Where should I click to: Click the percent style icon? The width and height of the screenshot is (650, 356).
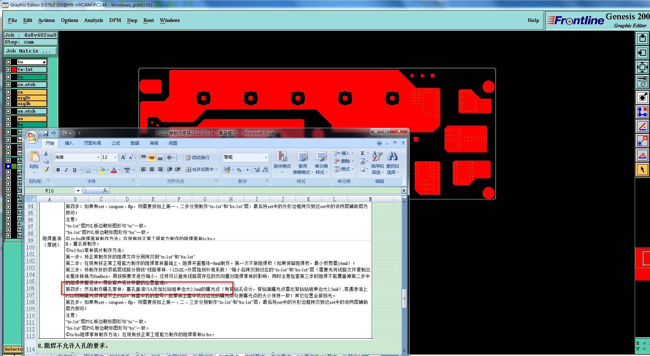(x=239, y=170)
